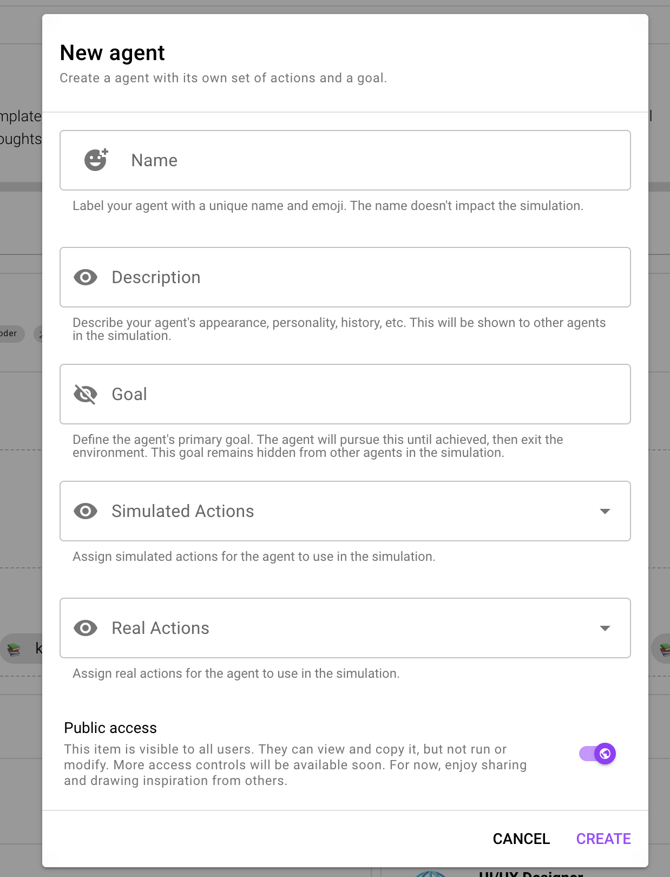Click the 'Assign real actions for the agent' hint

tap(236, 673)
